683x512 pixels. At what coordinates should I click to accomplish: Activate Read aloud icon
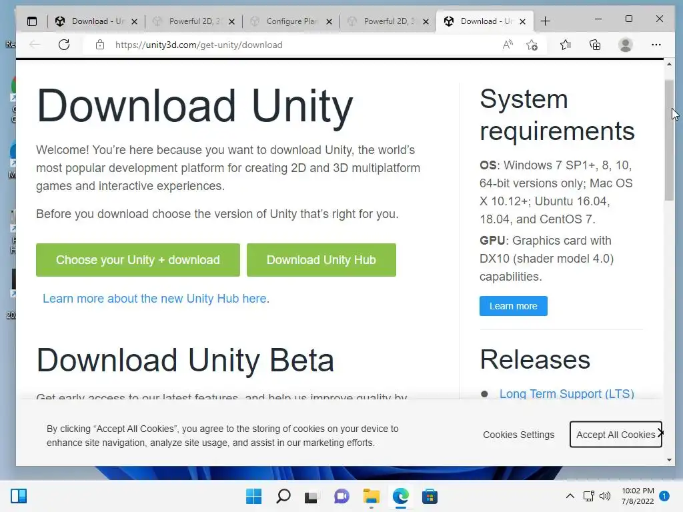coord(508,45)
